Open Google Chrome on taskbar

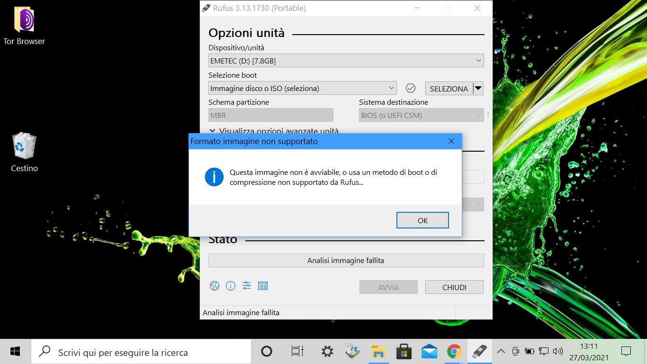pos(454,352)
